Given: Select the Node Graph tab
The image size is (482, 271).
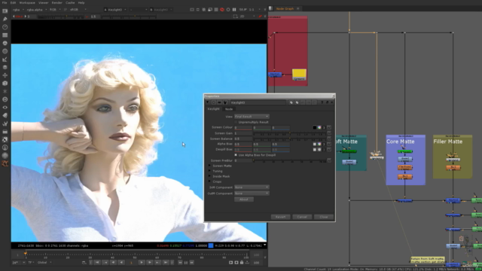Looking at the screenshot, I should pos(285,8).
